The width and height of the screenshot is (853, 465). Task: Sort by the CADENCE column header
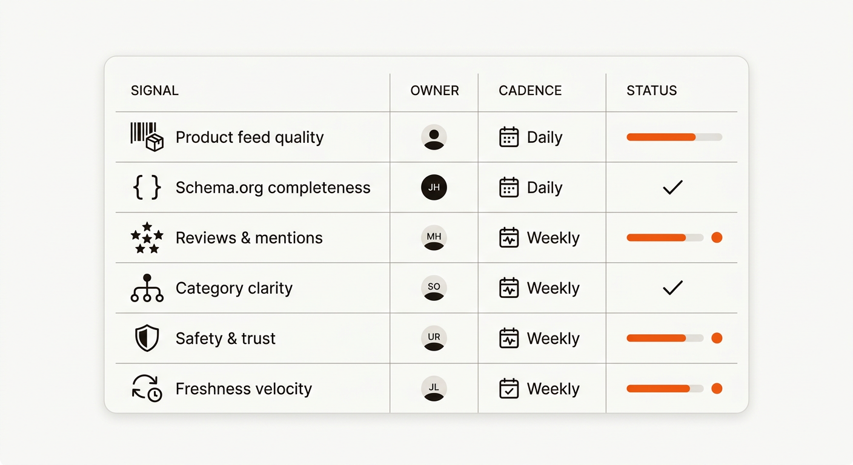point(530,91)
